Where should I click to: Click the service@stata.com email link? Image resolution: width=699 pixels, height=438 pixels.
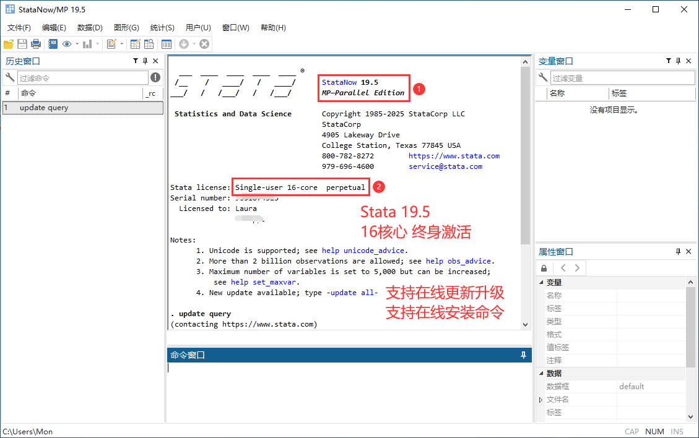coord(445,166)
